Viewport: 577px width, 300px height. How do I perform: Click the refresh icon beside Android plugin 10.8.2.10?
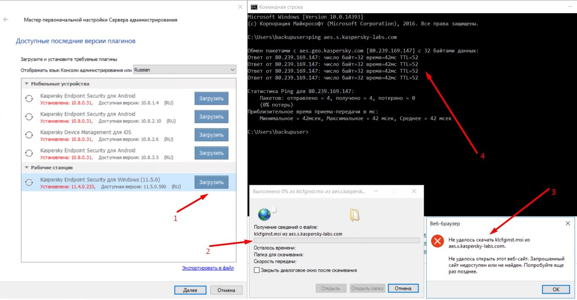(x=29, y=117)
